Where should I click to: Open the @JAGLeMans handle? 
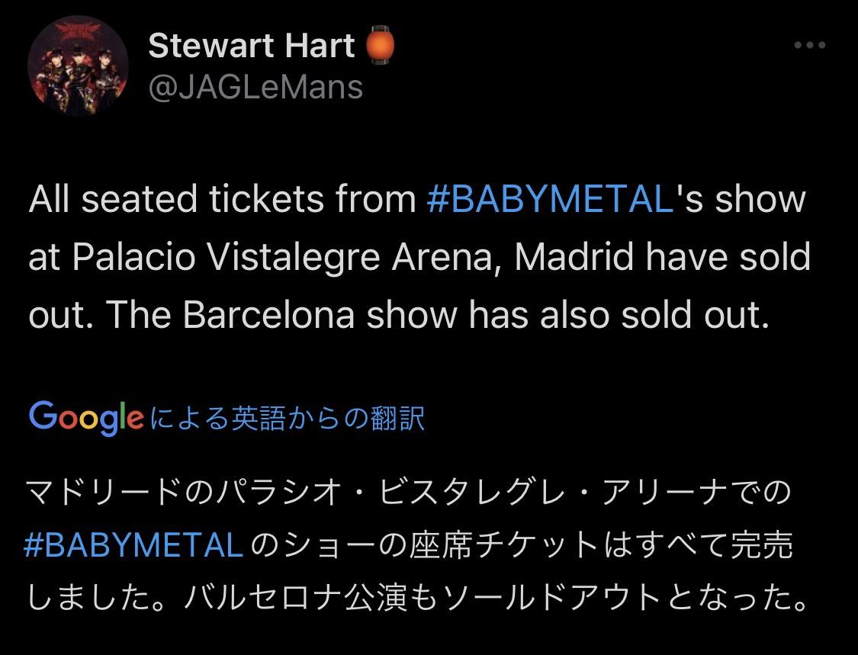click(x=255, y=88)
